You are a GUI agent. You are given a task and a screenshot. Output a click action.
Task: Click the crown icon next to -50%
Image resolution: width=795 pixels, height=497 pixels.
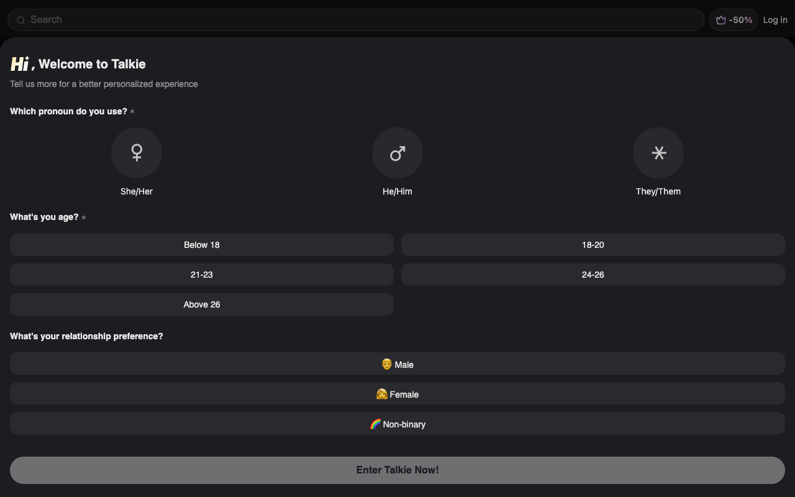coord(721,20)
